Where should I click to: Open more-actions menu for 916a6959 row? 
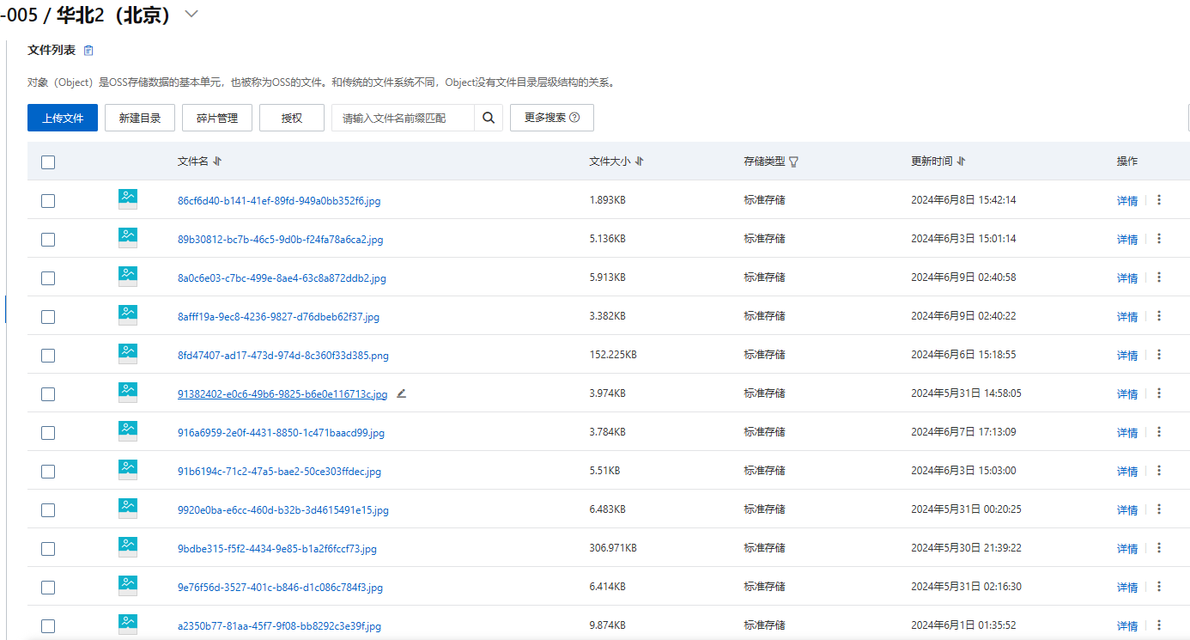point(1159,432)
